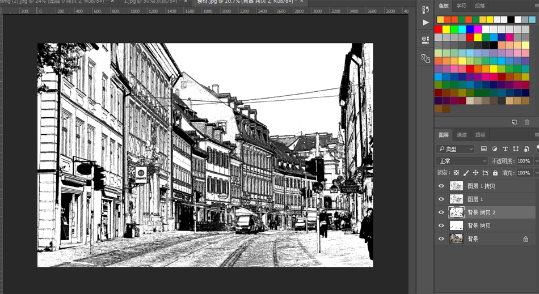
Task: Click the adjustment layer filter icon
Action: pos(494,149)
